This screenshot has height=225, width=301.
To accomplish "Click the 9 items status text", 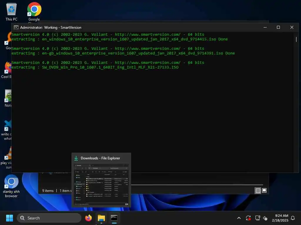I will [x=48, y=191].
